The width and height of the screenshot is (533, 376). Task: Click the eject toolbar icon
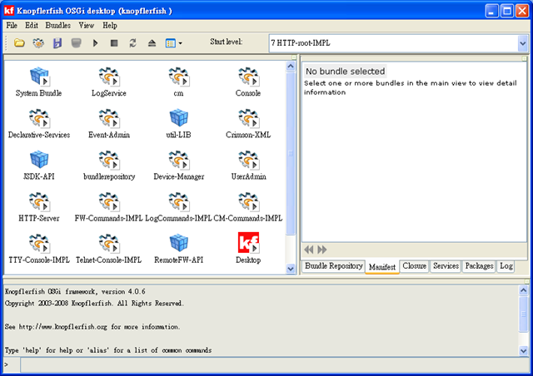click(152, 43)
